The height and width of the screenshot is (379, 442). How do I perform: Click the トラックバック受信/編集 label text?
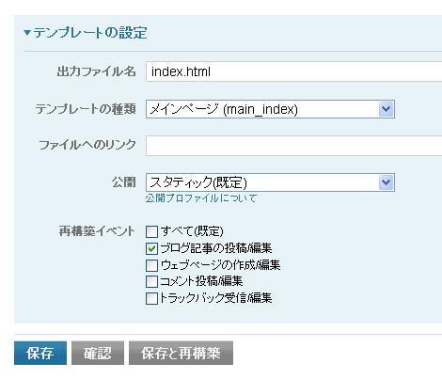coord(216,298)
